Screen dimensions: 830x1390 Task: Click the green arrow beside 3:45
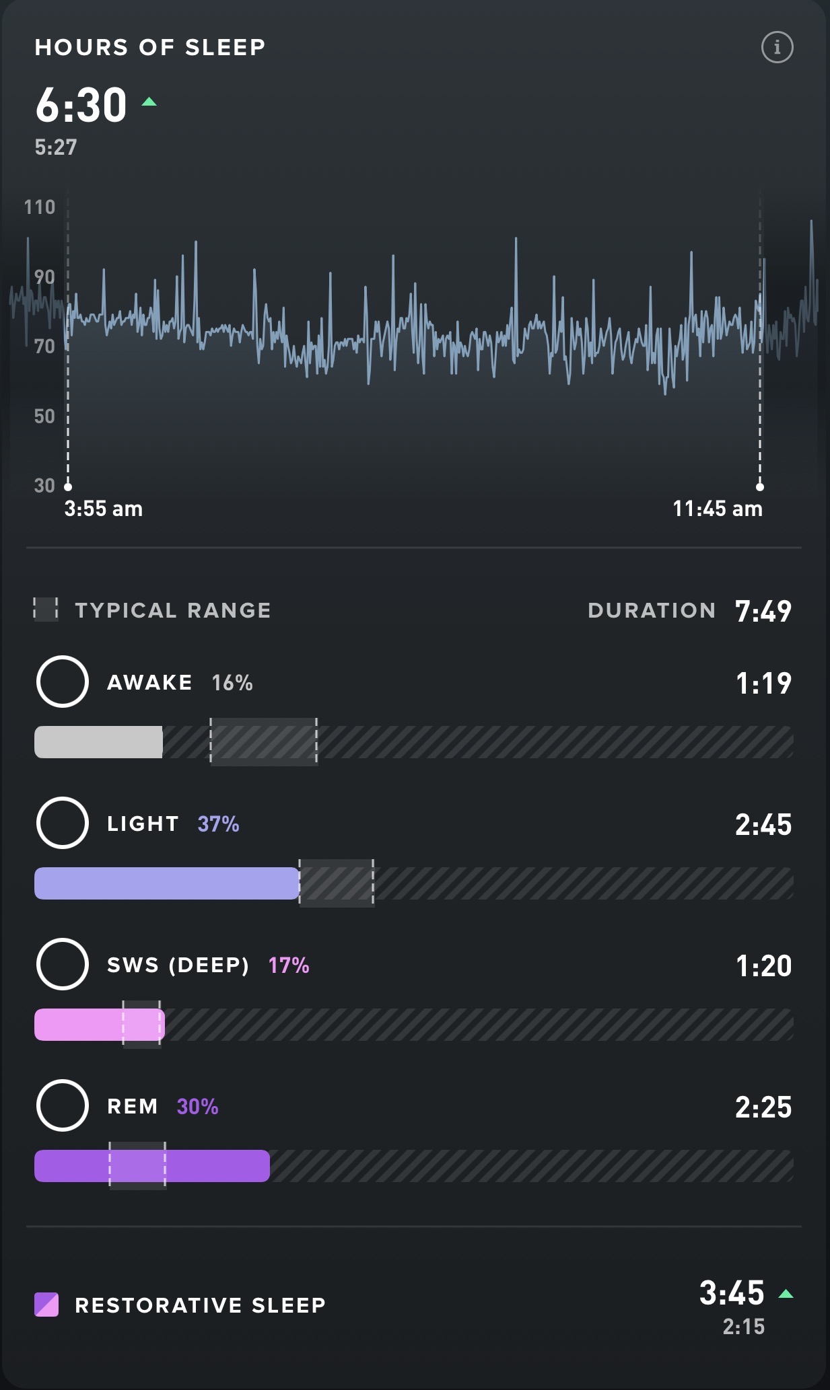(786, 1293)
